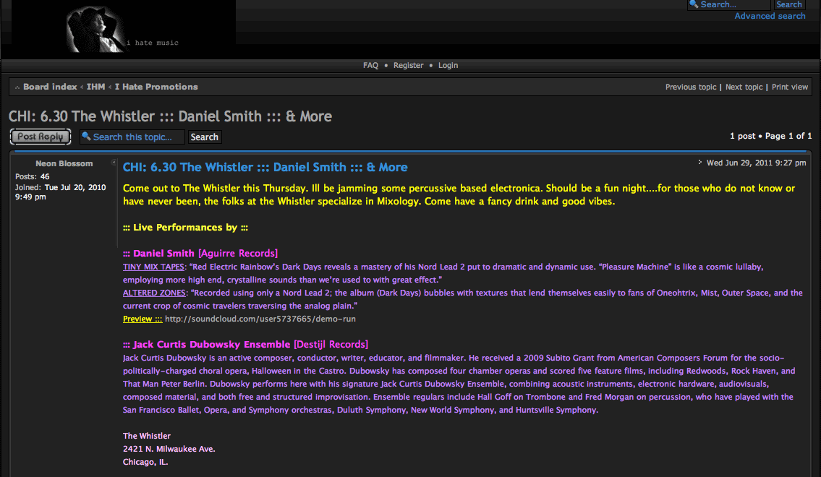Open Neon Blossom's profile
This screenshot has width=821, height=477.
coord(64,164)
